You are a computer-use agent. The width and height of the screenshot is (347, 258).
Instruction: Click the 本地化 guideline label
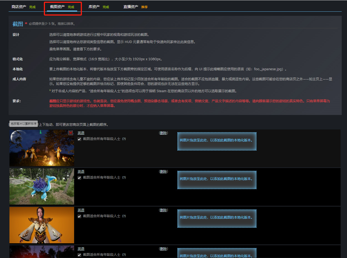17,69
